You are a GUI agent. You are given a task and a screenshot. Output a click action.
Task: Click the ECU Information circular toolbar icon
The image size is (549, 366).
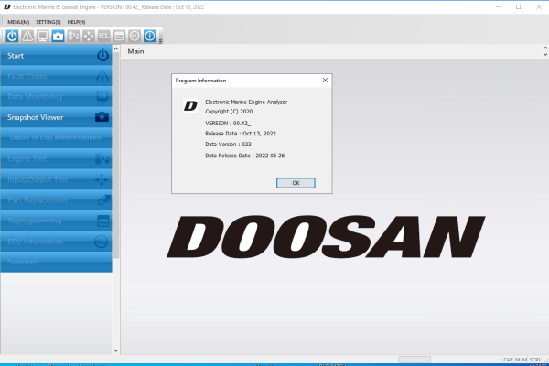(135, 36)
